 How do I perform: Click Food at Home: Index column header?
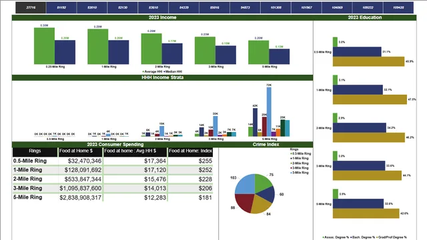[x=190, y=152]
